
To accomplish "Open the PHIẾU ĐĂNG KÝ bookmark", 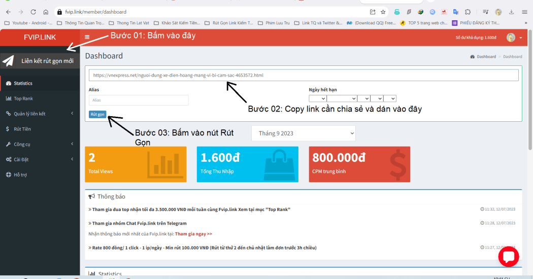I will pyautogui.click(x=476, y=23).
